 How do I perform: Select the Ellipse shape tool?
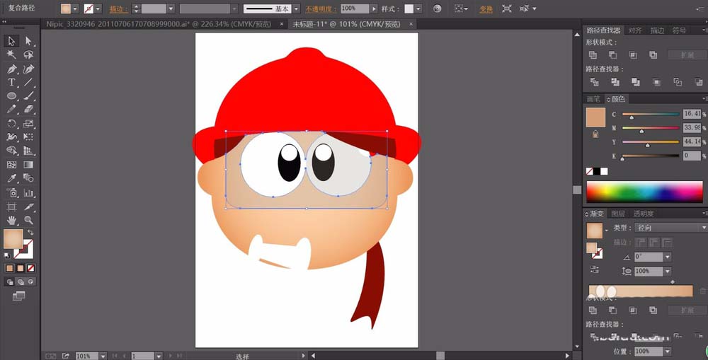12,95
